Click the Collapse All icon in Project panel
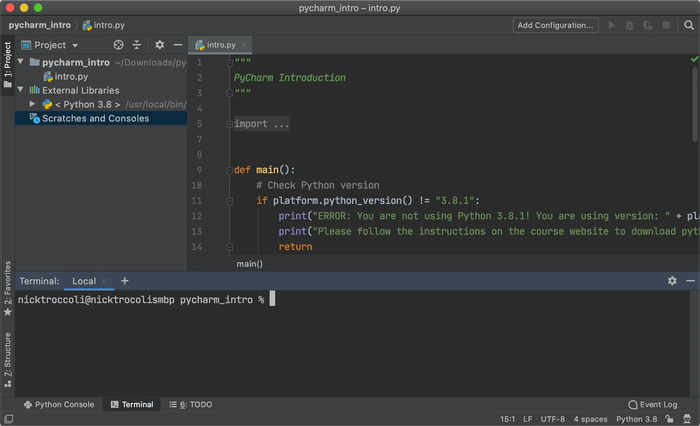 click(x=137, y=45)
